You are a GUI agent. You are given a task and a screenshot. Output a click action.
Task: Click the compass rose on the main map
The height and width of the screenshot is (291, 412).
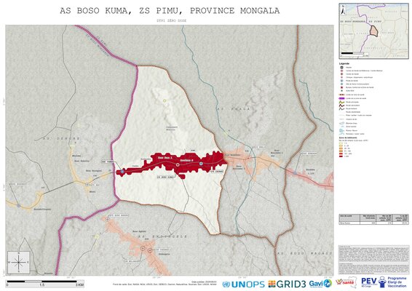coord(19,262)
